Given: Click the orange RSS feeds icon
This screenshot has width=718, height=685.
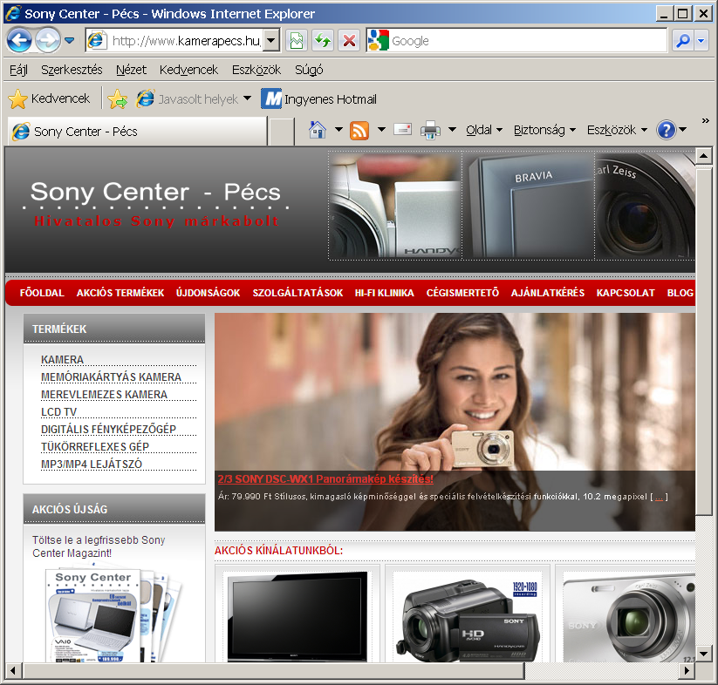Looking at the screenshot, I should tap(359, 131).
